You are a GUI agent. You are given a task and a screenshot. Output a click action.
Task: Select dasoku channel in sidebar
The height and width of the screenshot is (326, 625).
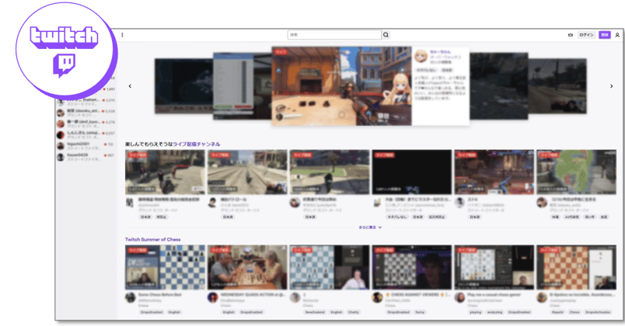click(x=86, y=113)
